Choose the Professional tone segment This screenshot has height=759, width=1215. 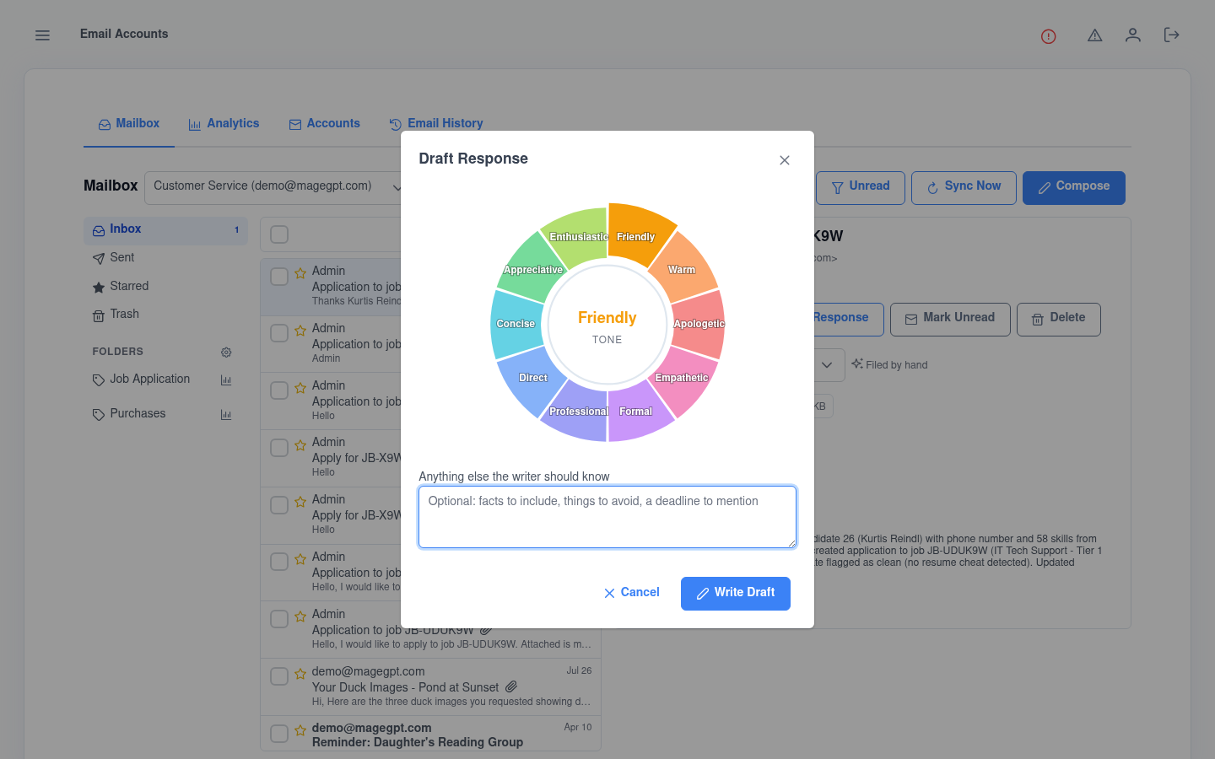tap(577, 411)
